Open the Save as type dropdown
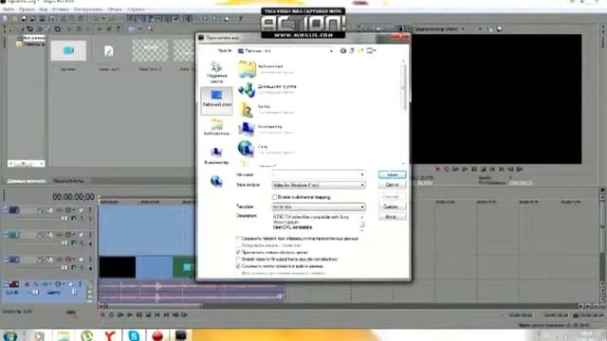The height and width of the screenshot is (341, 607). 319,186
